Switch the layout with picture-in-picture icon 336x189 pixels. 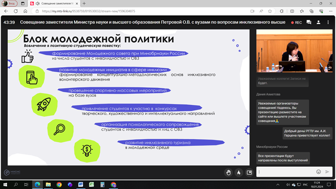[249, 172]
